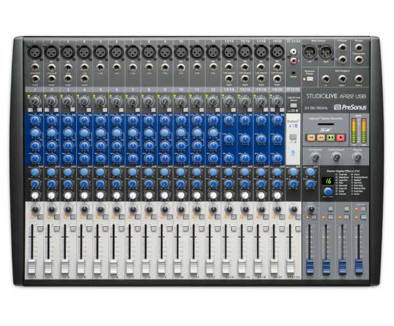Click the channel 4 pan knob
The image size is (394, 326).
[85, 209]
